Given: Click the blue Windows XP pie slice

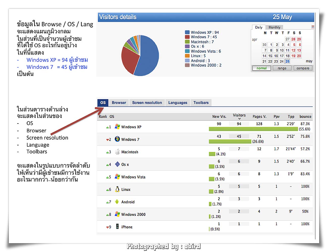Looking at the screenshot, I should point(149,56).
